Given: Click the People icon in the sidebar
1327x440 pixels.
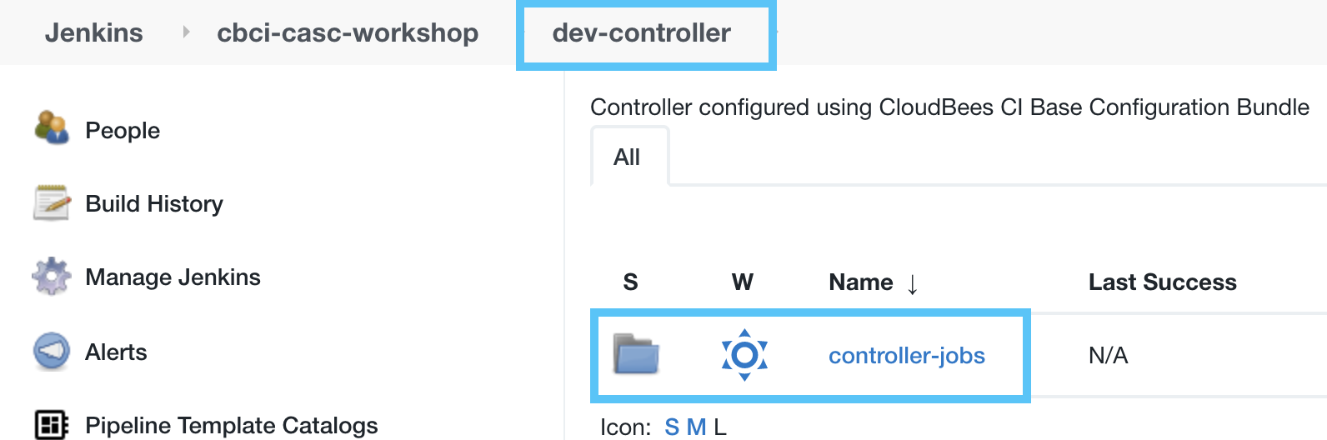Looking at the screenshot, I should [x=52, y=128].
